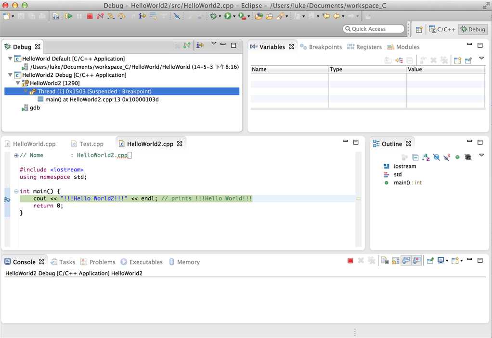492x338 pixels.
Task: Click the Build binary 010 toolbar icon
Action: tap(56, 16)
